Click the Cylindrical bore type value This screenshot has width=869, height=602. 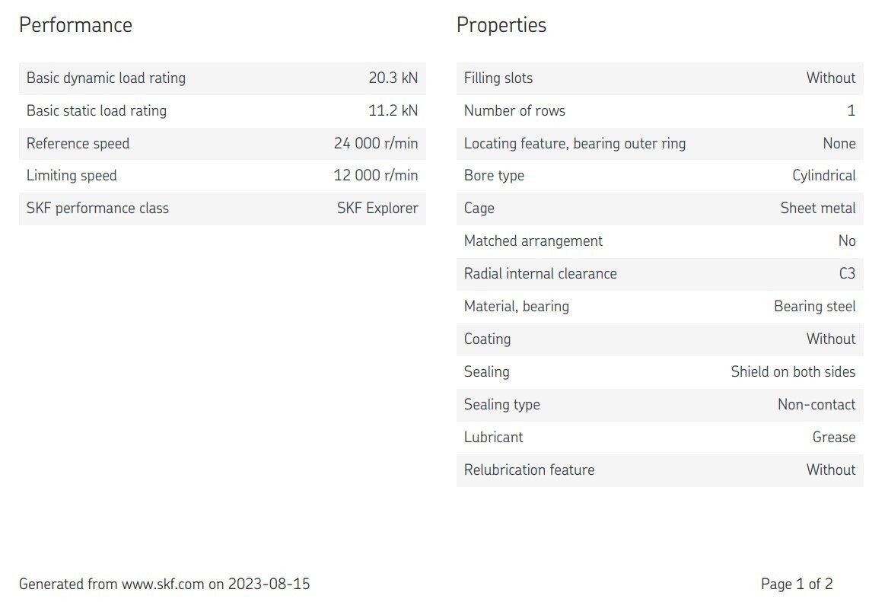(x=823, y=176)
